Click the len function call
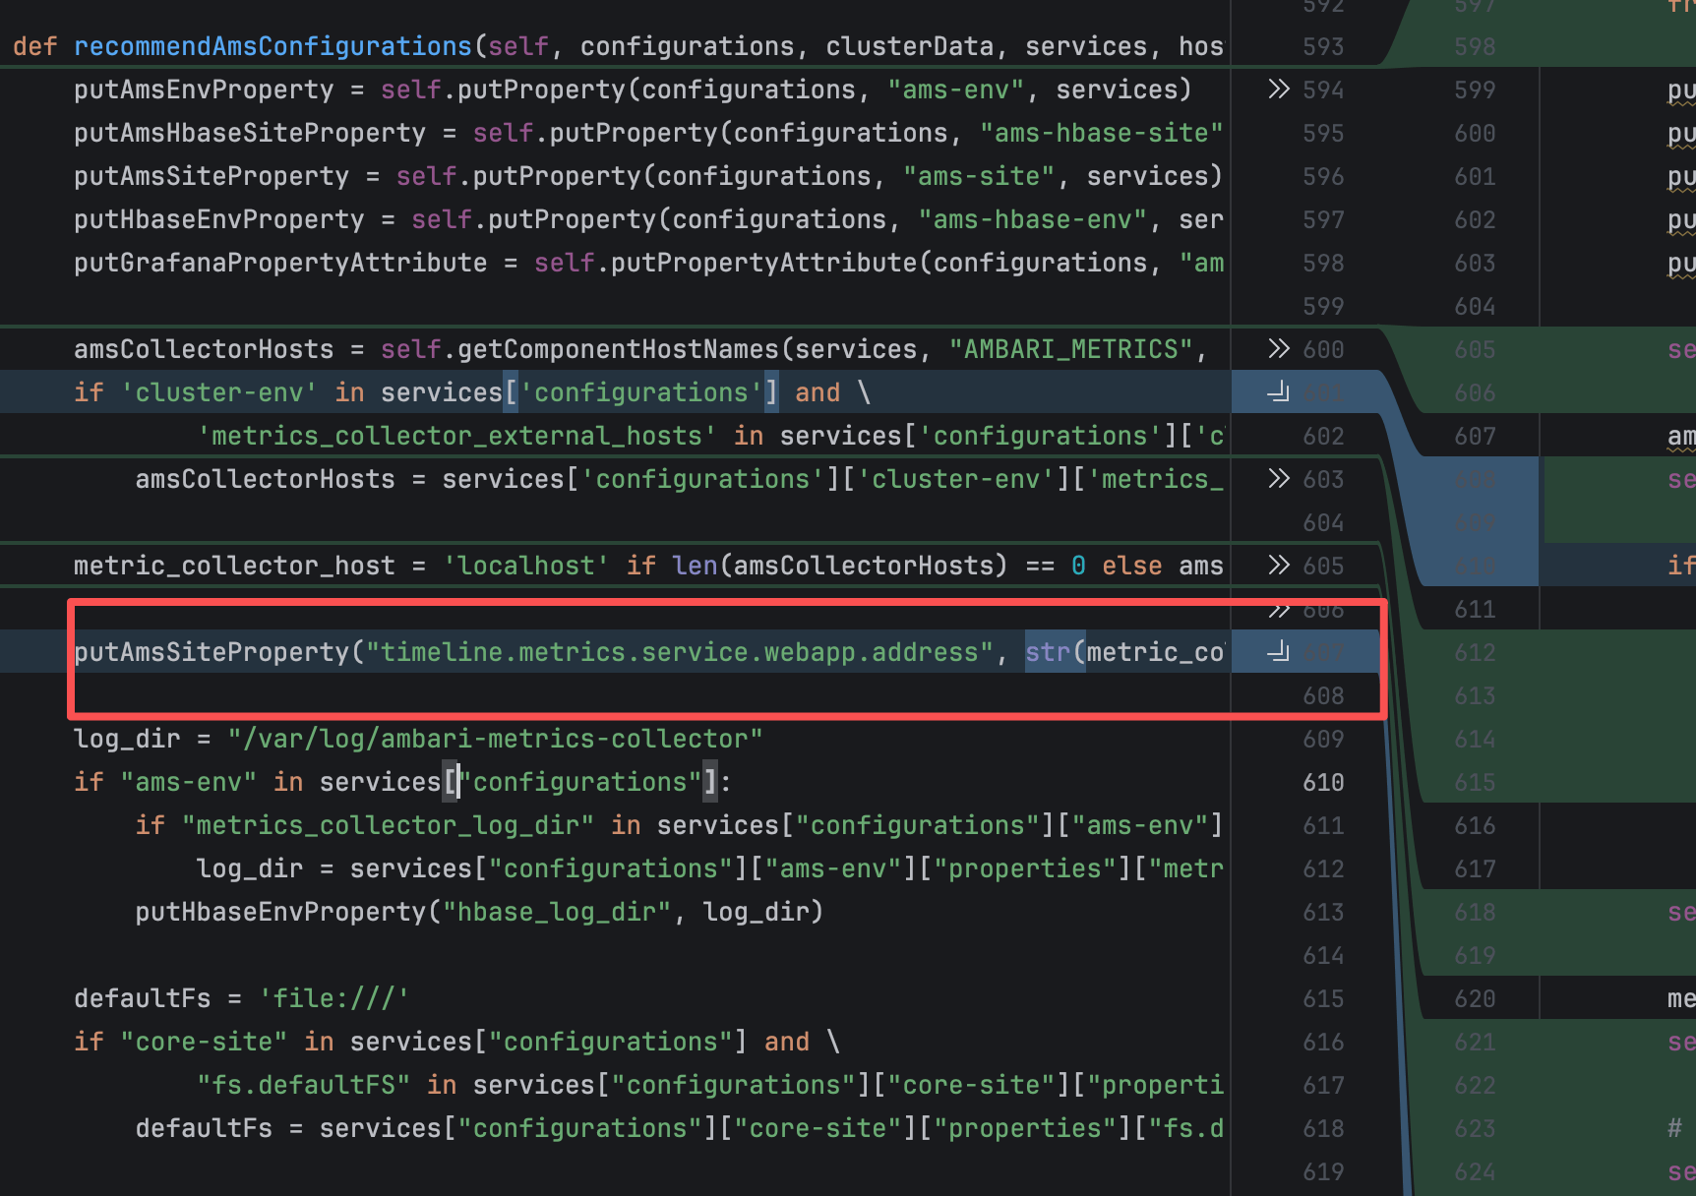 (695, 566)
